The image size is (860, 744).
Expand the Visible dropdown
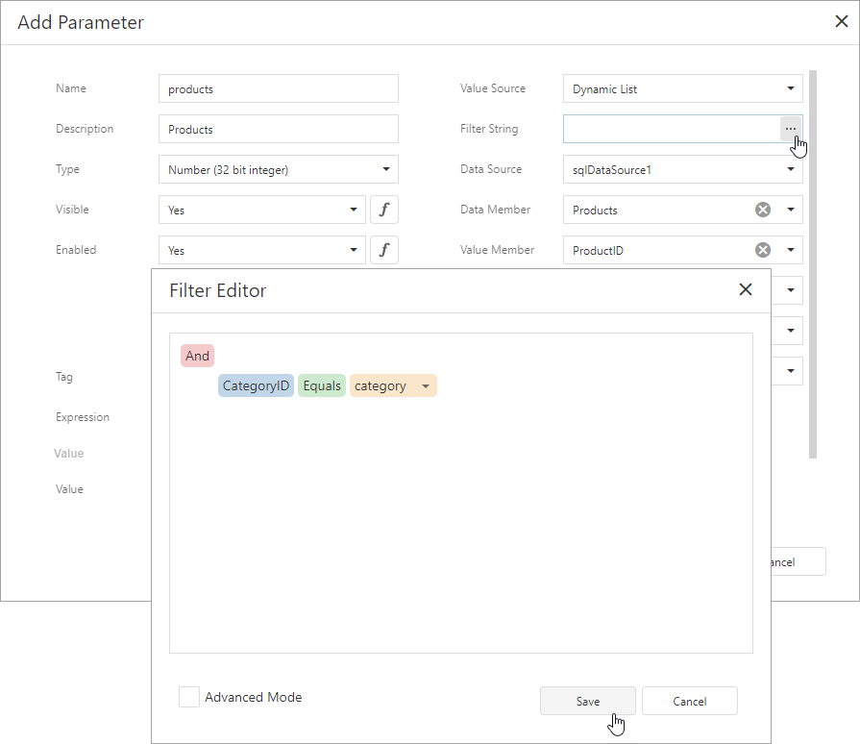[353, 210]
